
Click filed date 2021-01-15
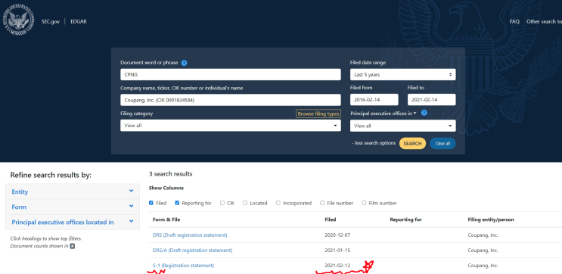point(337,251)
